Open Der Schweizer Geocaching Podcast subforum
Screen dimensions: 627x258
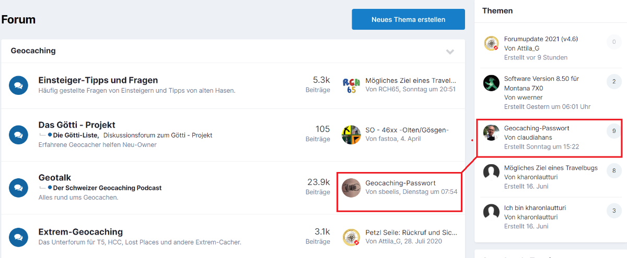point(107,188)
